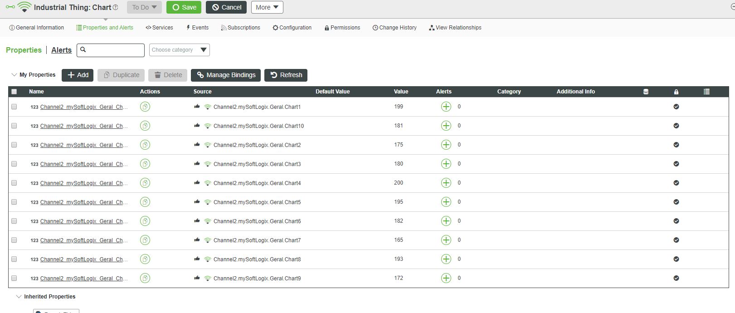Click the help icon next to Chart title

click(115, 7)
